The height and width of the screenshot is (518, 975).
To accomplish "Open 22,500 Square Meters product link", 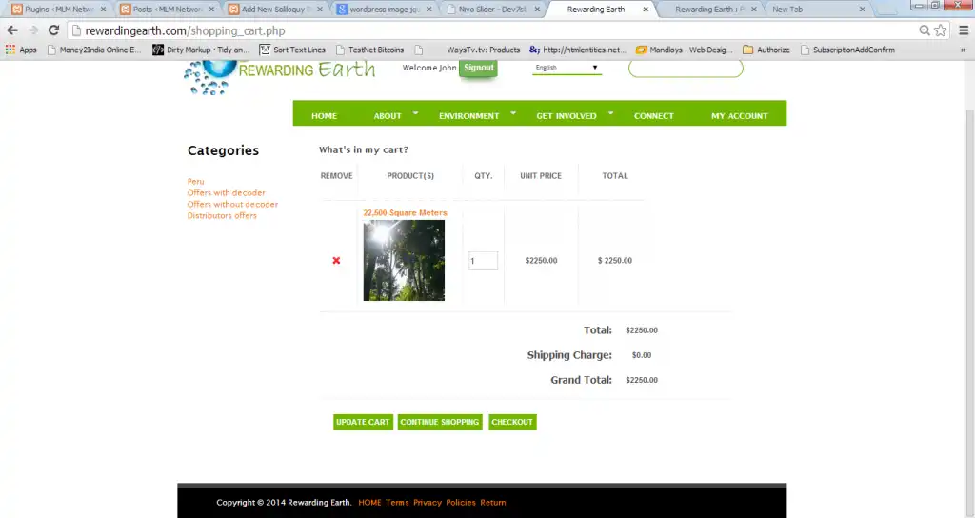I will [405, 212].
